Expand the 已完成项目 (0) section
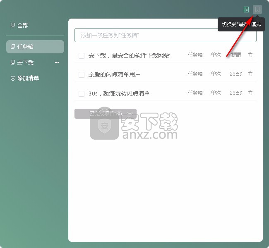This screenshot has height=248, width=269. [x=106, y=114]
